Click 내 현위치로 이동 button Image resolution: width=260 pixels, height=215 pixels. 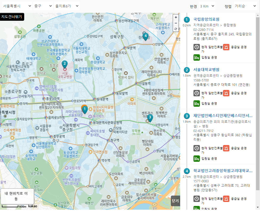pos(17,196)
